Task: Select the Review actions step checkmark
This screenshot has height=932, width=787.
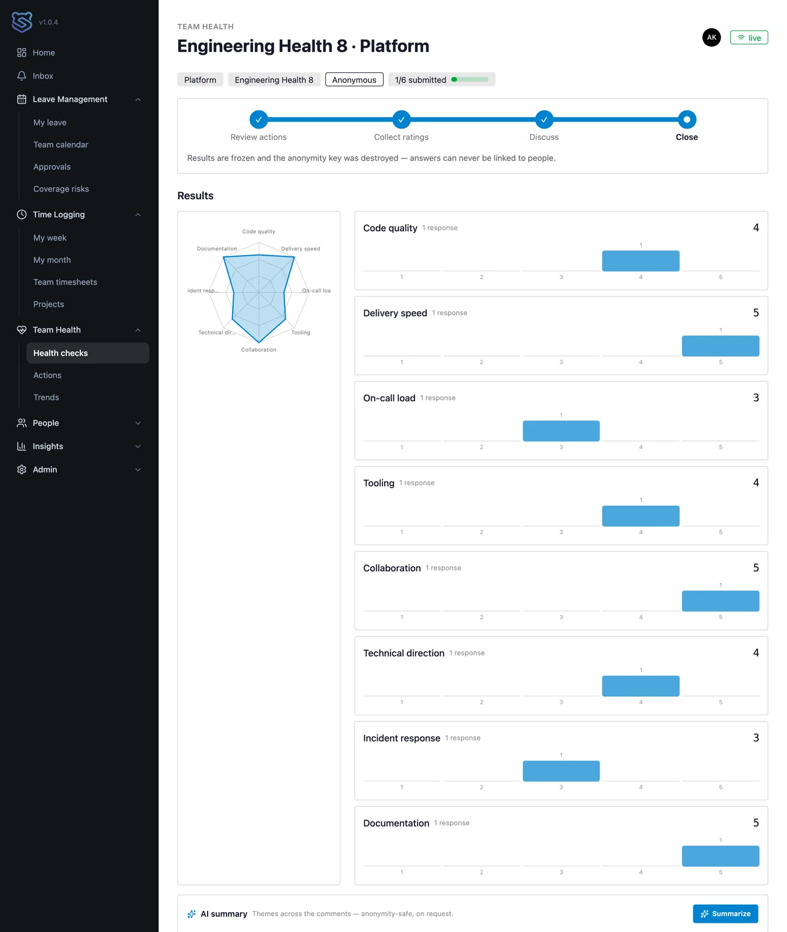Action: (x=258, y=119)
